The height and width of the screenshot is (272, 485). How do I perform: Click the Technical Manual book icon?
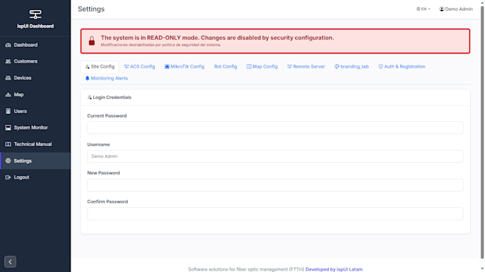tap(8, 144)
